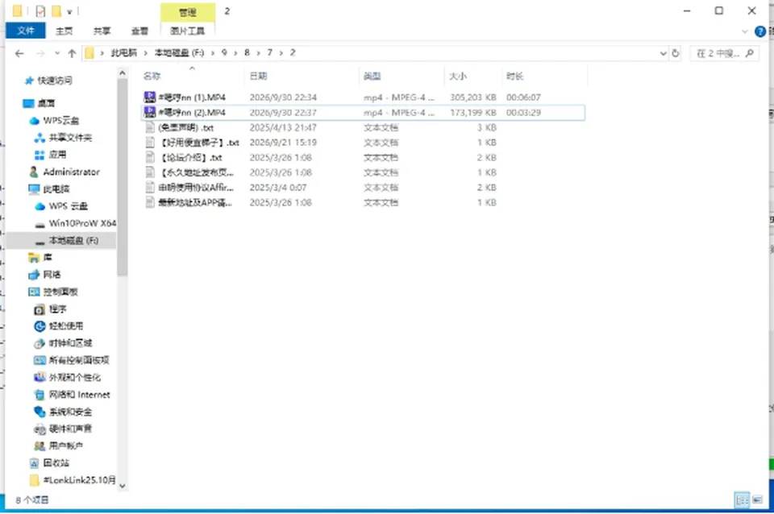Screen dimensions: 774x514
Task: Open the 文件 menu tab
Action: click(26, 31)
